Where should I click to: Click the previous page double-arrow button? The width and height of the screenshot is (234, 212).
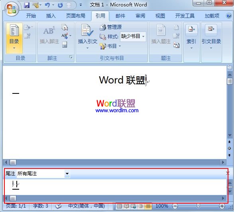click(230, 142)
